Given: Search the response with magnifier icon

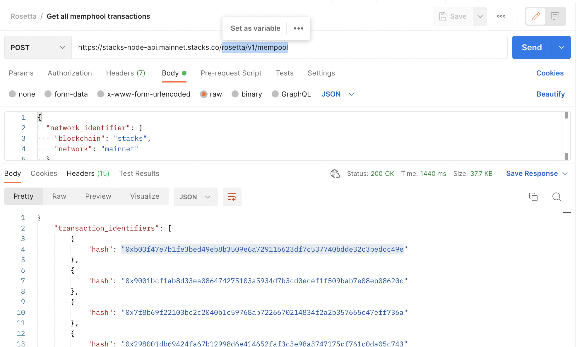Looking at the screenshot, I should pos(557,197).
